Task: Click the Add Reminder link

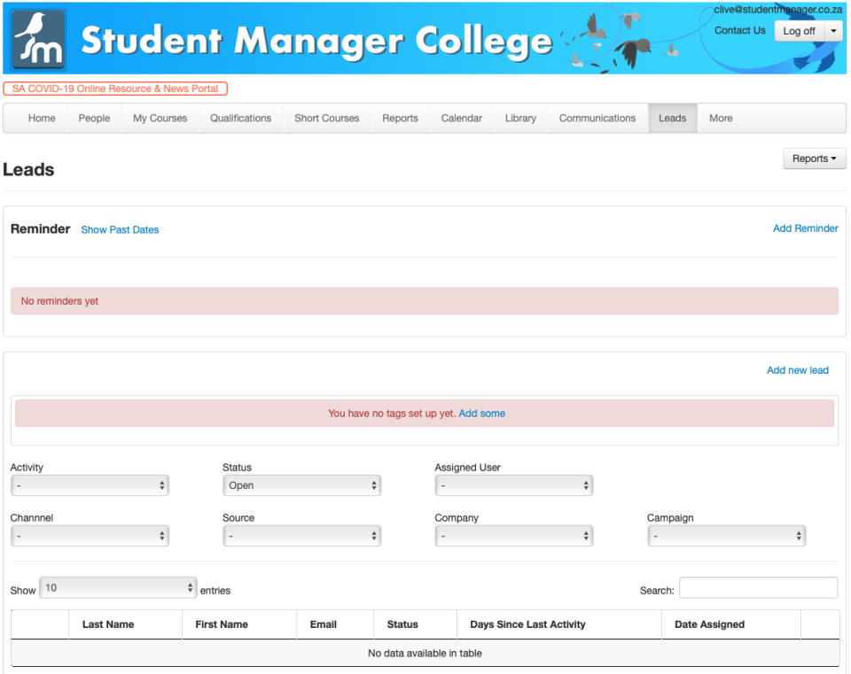Action: click(x=805, y=229)
